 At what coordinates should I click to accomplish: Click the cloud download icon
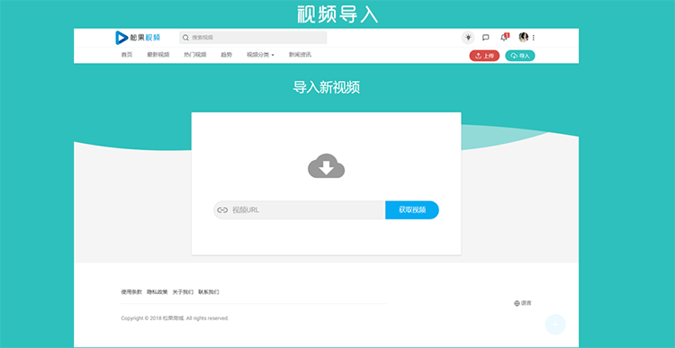(327, 166)
